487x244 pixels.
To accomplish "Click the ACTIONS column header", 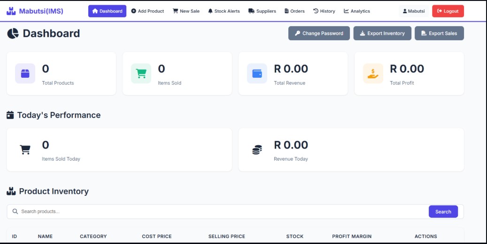I will 426,236.
